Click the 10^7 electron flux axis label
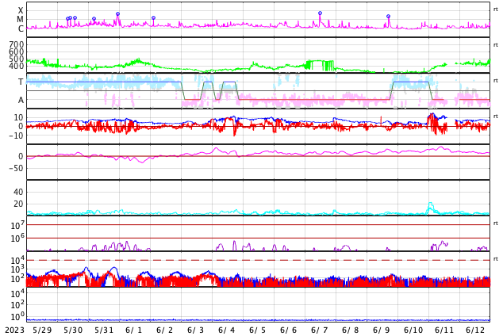This screenshot has height=336, width=503. pos(17,225)
